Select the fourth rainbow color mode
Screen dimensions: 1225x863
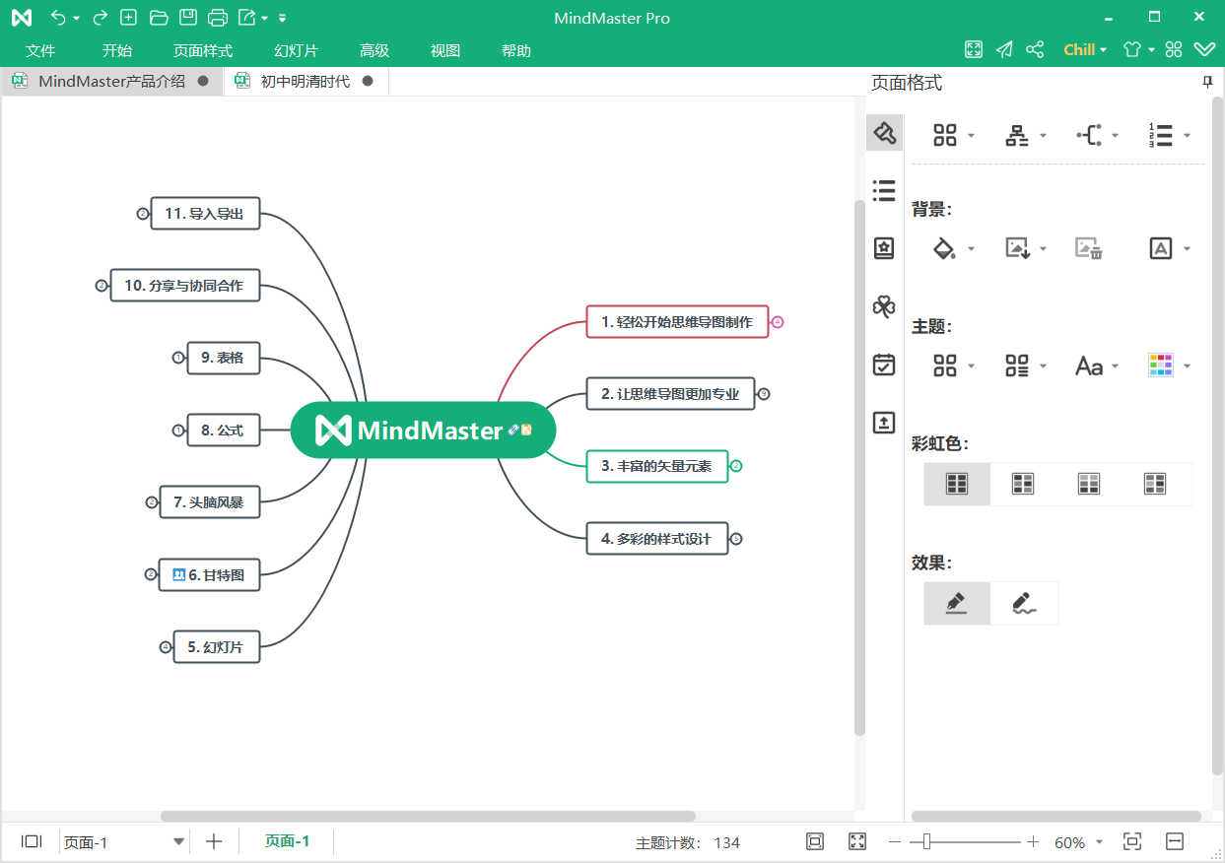tap(1155, 484)
